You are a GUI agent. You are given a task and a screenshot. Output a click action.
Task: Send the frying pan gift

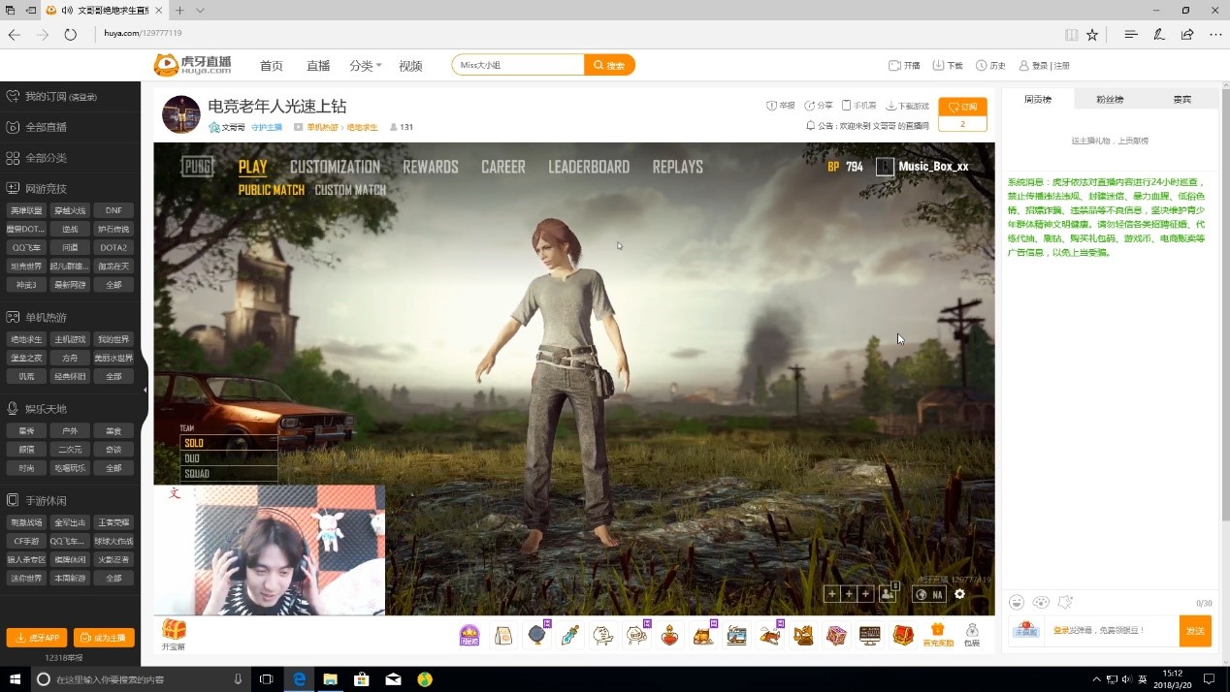coord(538,636)
